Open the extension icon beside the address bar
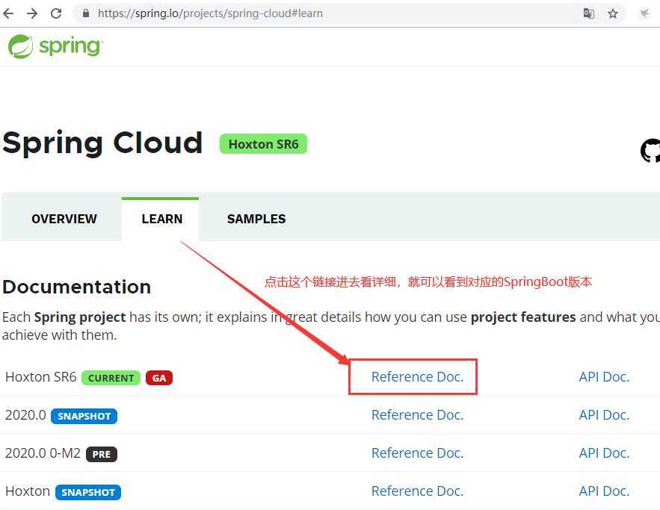The image size is (660, 510). 644,13
